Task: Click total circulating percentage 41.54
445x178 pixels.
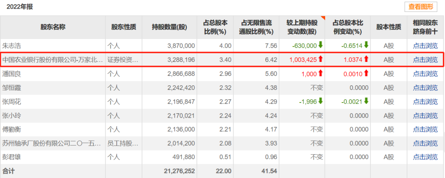Action: point(270,171)
